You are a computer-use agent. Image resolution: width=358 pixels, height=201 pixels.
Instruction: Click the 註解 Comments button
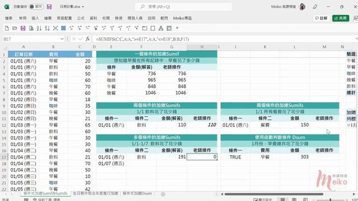[x=321, y=18]
